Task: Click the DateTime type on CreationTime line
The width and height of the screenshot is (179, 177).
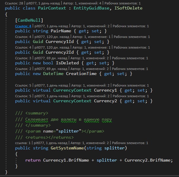Action: (x=53, y=74)
